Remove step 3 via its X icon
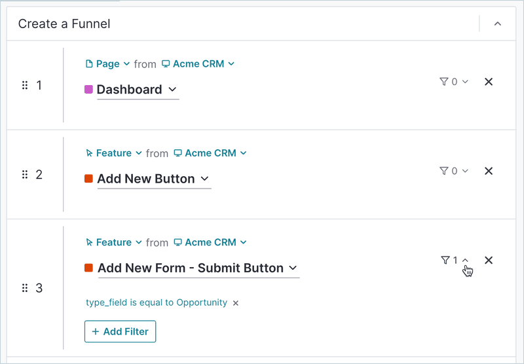Image resolution: width=524 pixels, height=364 pixels. [488, 260]
